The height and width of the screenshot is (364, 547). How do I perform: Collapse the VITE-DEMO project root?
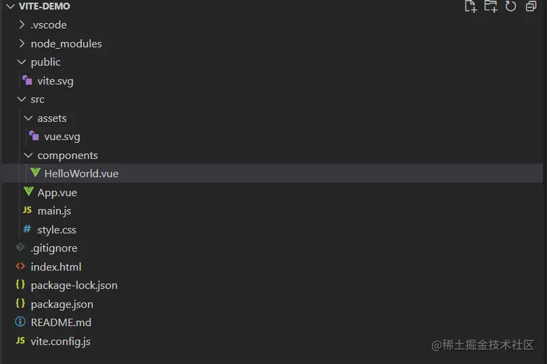coord(9,6)
